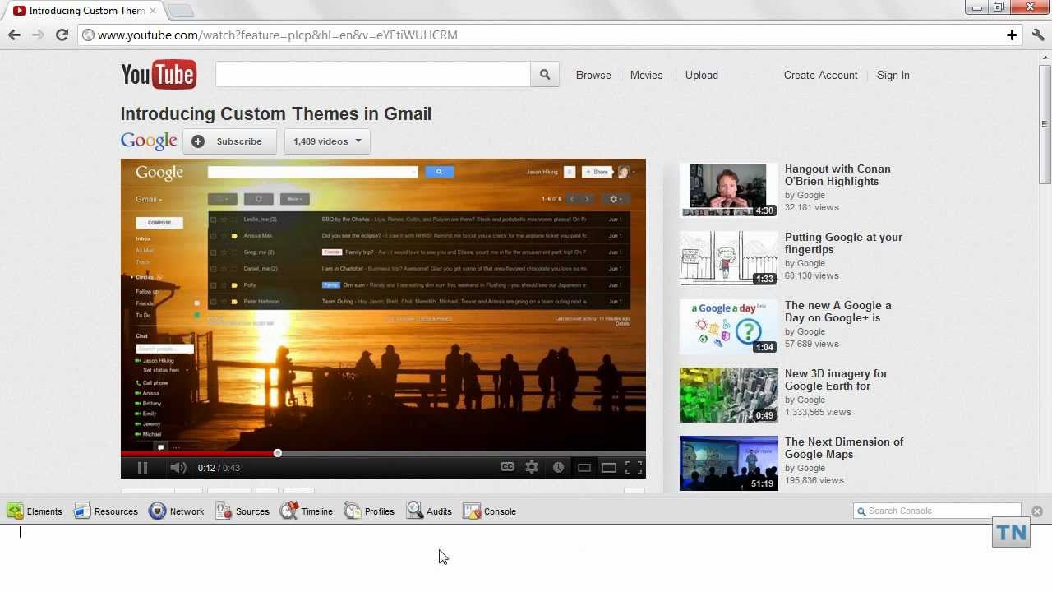Mute the video volume
Image resolution: width=1052 pixels, height=592 pixels.
point(178,468)
